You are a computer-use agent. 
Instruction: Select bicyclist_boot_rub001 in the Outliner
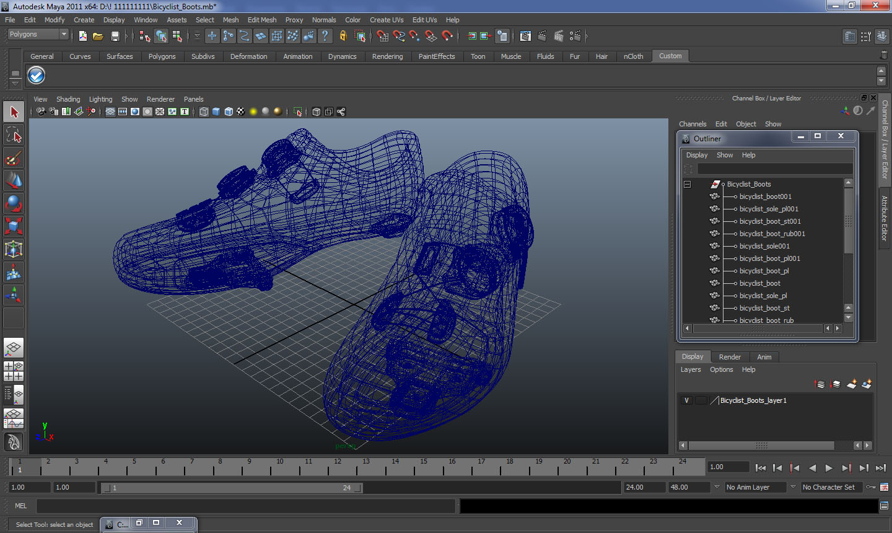[x=772, y=234]
